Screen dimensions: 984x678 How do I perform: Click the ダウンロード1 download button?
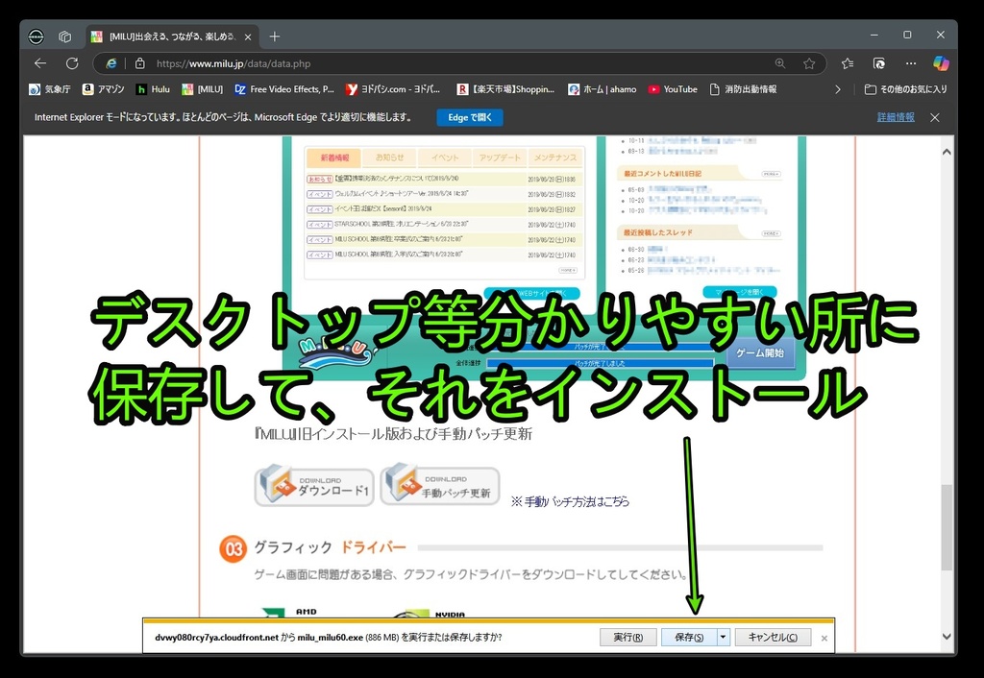314,485
